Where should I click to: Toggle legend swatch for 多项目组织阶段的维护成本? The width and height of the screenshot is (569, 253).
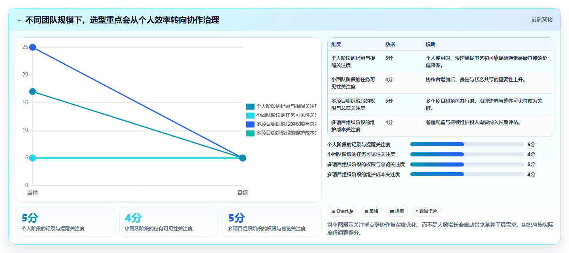tap(250, 133)
